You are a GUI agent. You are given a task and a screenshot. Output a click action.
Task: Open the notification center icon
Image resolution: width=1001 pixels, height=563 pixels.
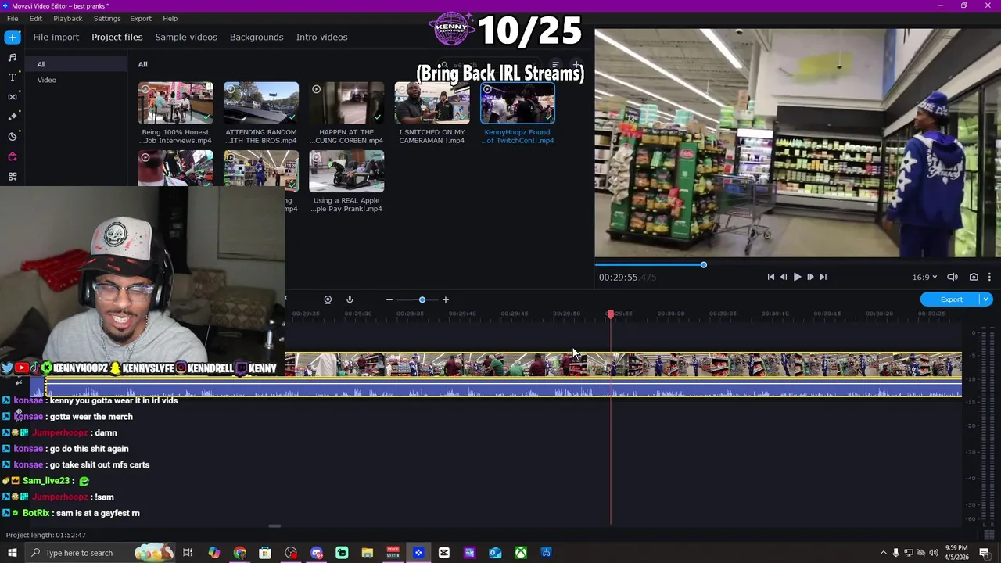coord(985,553)
